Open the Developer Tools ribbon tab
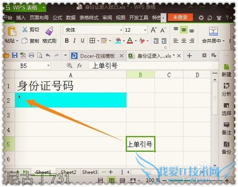The image size is (238, 187). click(x=139, y=18)
